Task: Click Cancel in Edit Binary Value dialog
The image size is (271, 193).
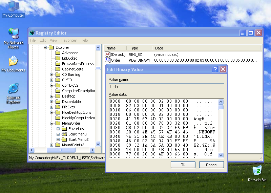Action: [x=211, y=165]
